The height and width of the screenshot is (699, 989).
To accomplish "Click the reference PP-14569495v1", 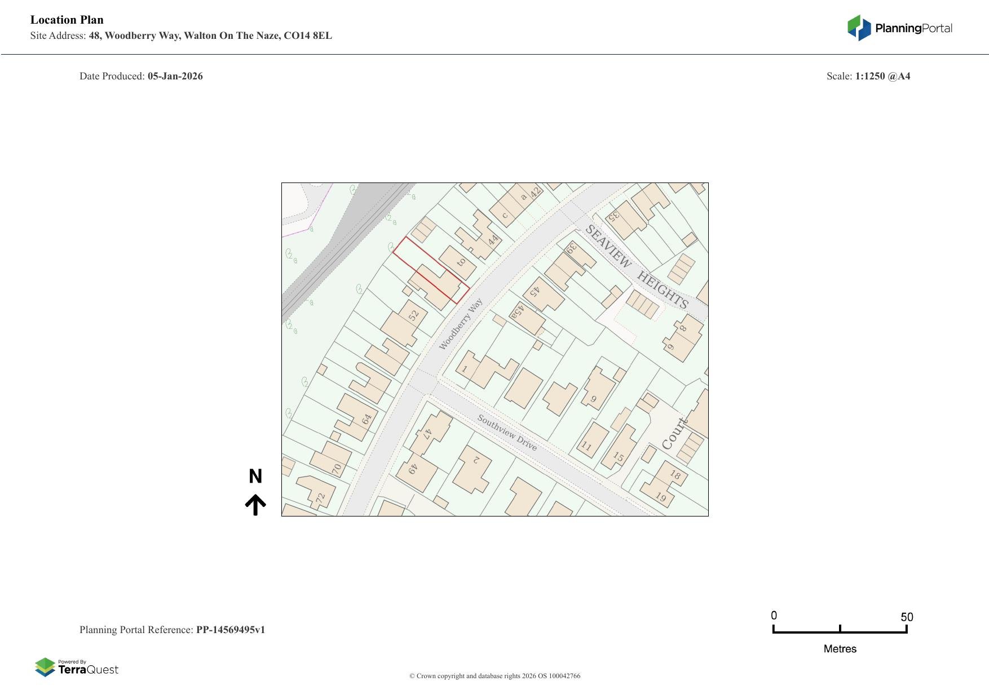I will click(230, 630).
